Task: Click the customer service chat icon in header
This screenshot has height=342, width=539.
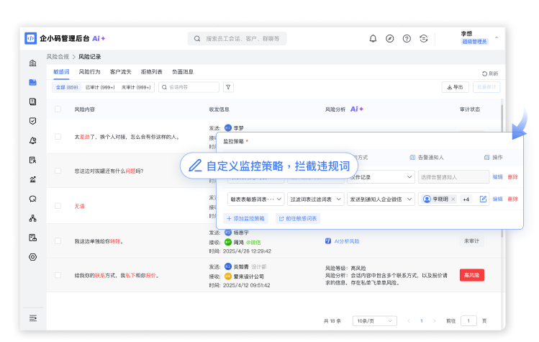Action: (x=423, y=39)
